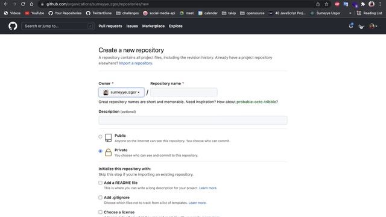Bookmark this page with the star icon
The image size is (386, 217).
pyautogui.click(x=326, y=4)
